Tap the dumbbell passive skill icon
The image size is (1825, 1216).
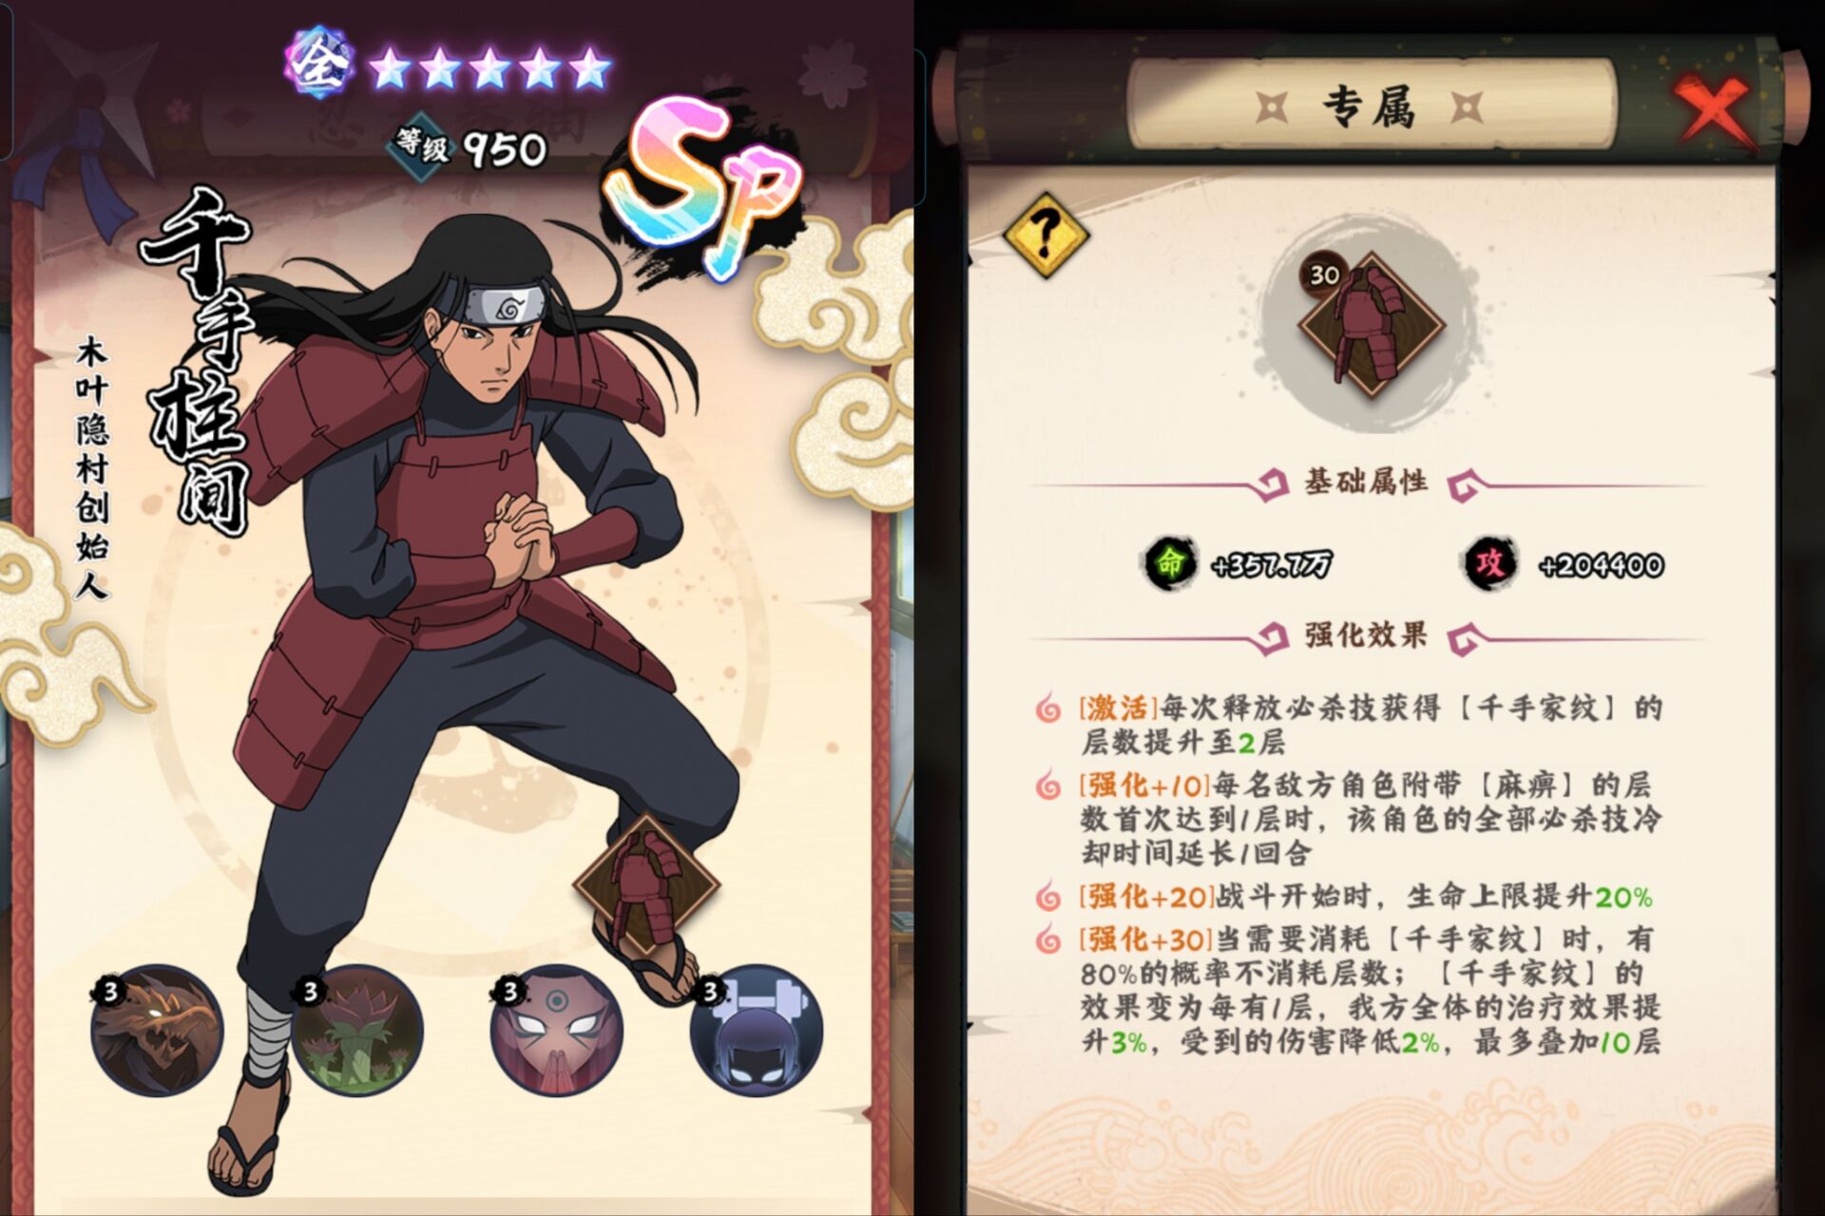coord(757,1031)
